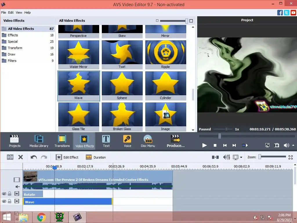Stop the preview playback
This screenshot has height=223, width=297.
pos(215,145)
